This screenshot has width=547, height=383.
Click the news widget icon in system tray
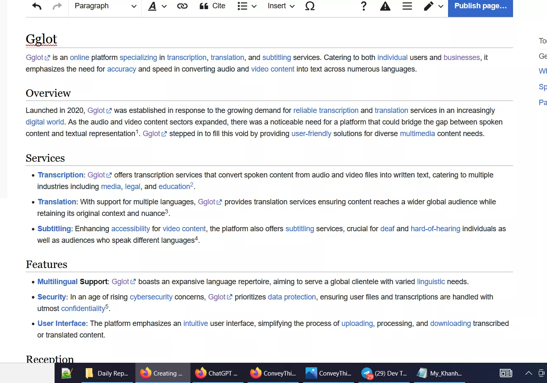point(506,373)
